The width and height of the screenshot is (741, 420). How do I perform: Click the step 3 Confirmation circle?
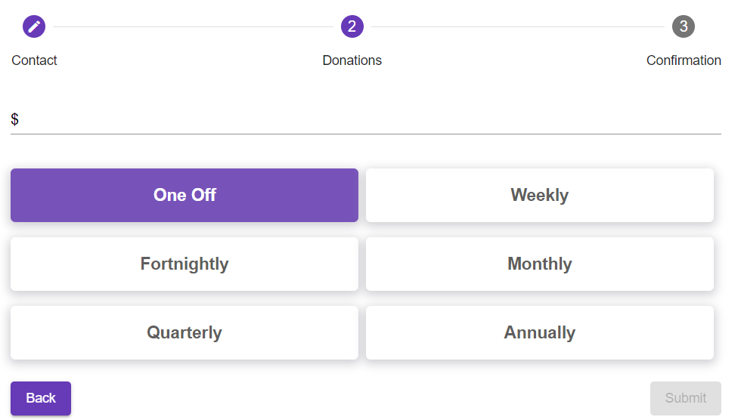click(x=684, y=26)
